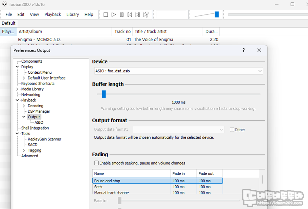Image resolution: width=308 pixels, height=209 pixels.
Task: Expand the Default User Interface node
Action: 24,78
